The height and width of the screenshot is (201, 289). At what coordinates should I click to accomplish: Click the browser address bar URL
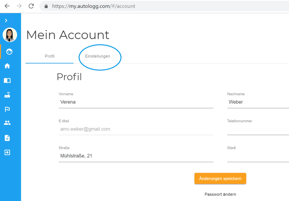(94, 6)
